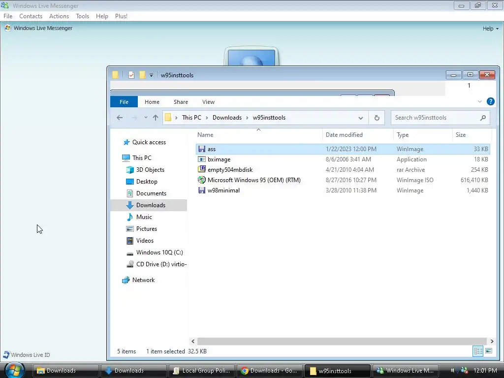Open Messenger Plus! menu

[121, 16]
